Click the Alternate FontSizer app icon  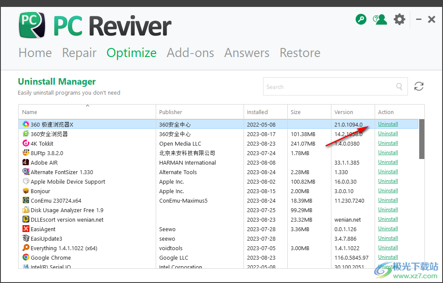[x=26, y=172]
